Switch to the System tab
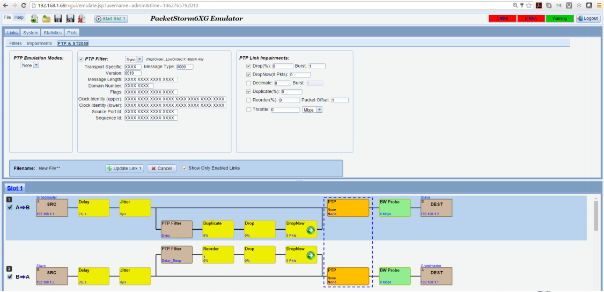Image resolution: width=604 pixels, height=292 pixels. pyautogui.click(x=30, y=33)
